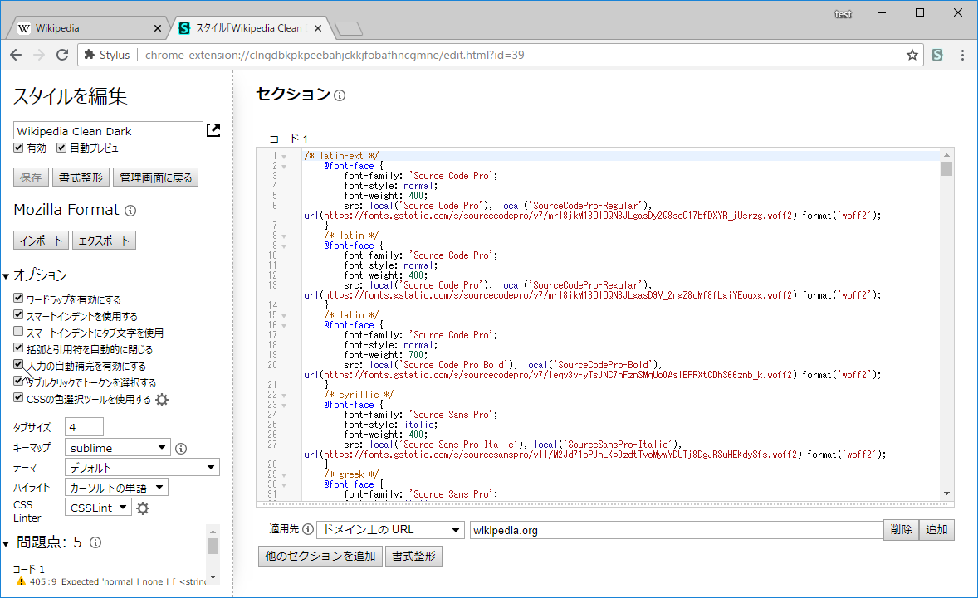Open style homepage link icon beside name field
The height and width of the screenshot is (598, 978).
pos(213,130)
